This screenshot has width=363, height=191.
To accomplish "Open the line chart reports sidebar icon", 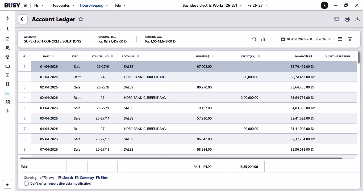I will [7, 93].
